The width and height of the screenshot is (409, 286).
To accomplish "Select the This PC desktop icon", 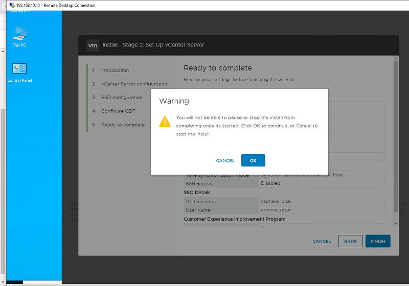I will click(x=19, y=36).
